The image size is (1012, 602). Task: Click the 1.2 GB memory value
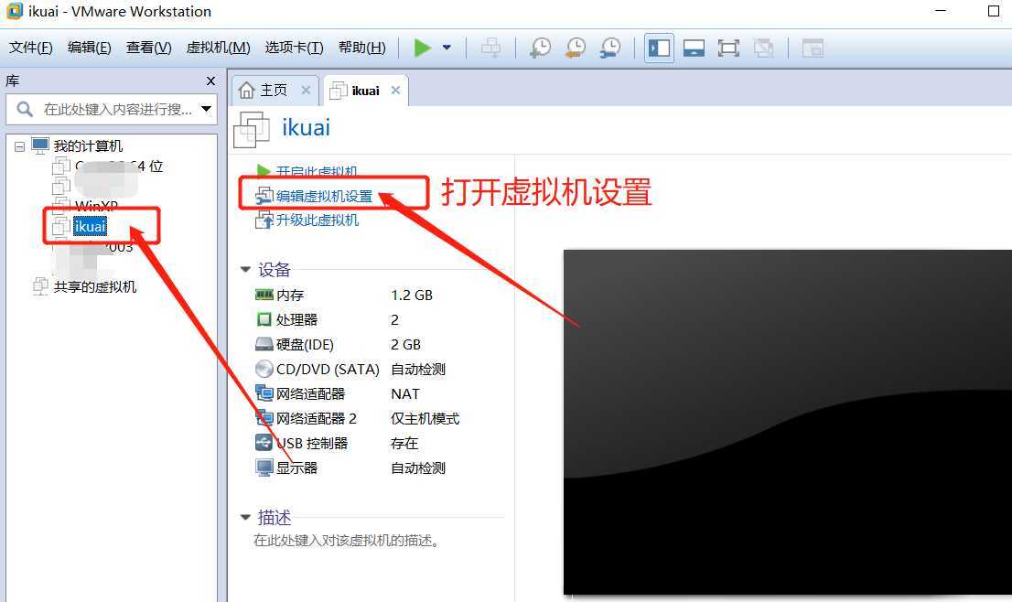412,295
